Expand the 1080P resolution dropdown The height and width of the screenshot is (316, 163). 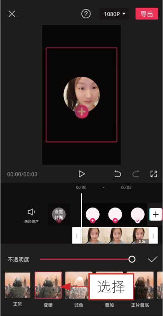click(x=114, y=14)
